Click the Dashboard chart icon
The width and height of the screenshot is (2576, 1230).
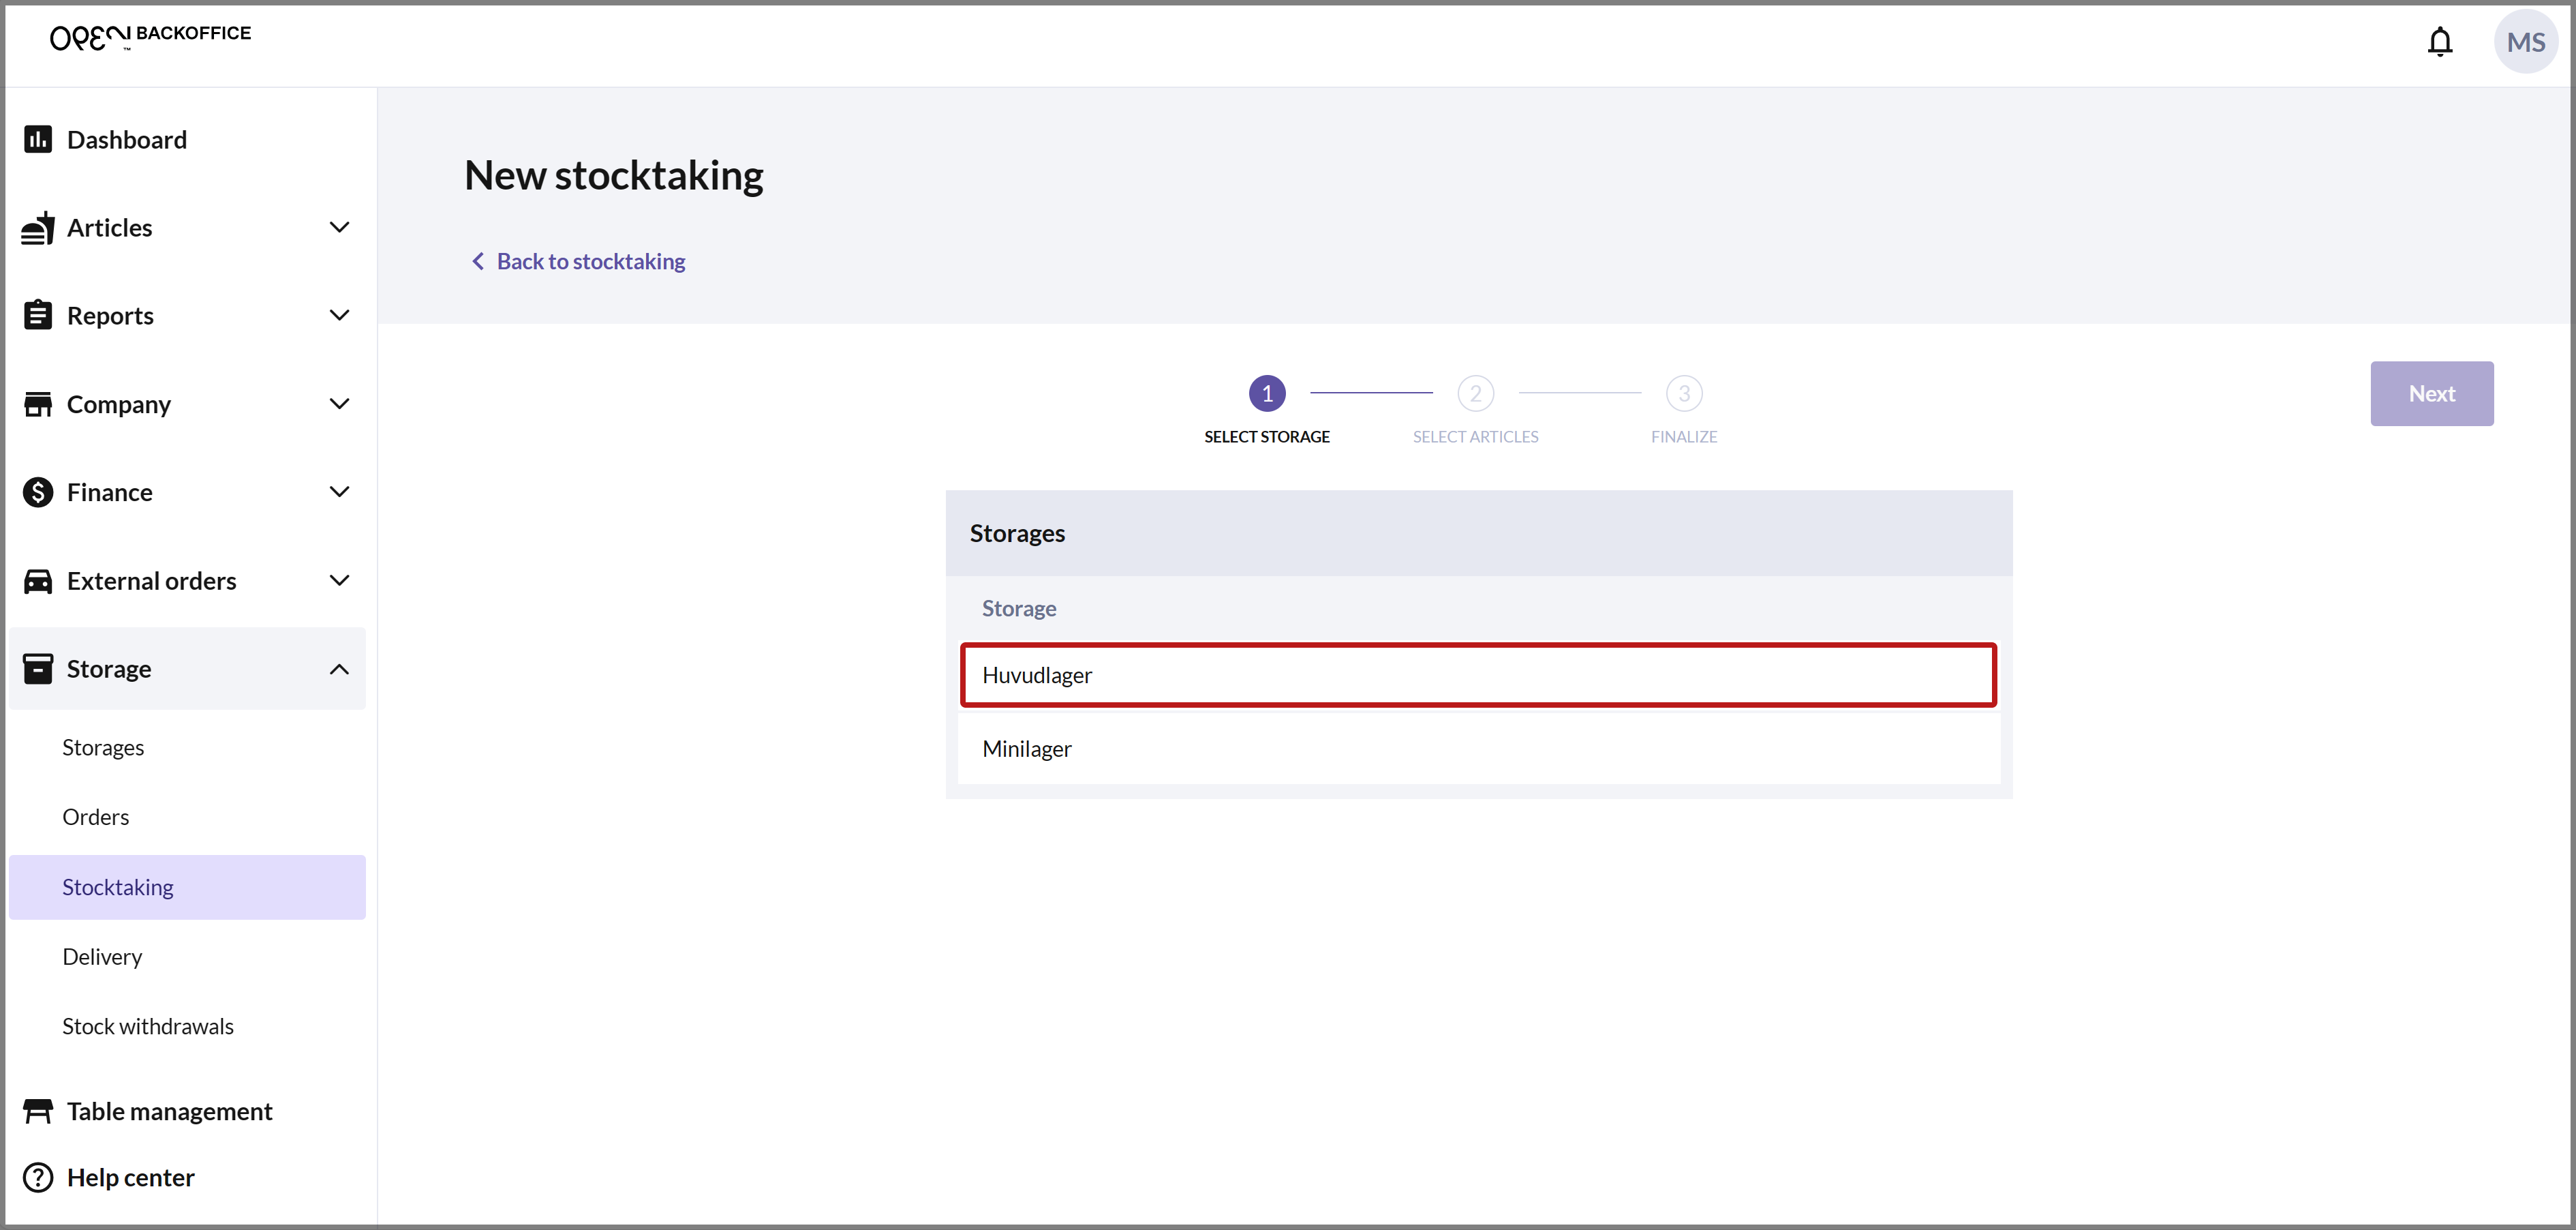click(38, 139)
